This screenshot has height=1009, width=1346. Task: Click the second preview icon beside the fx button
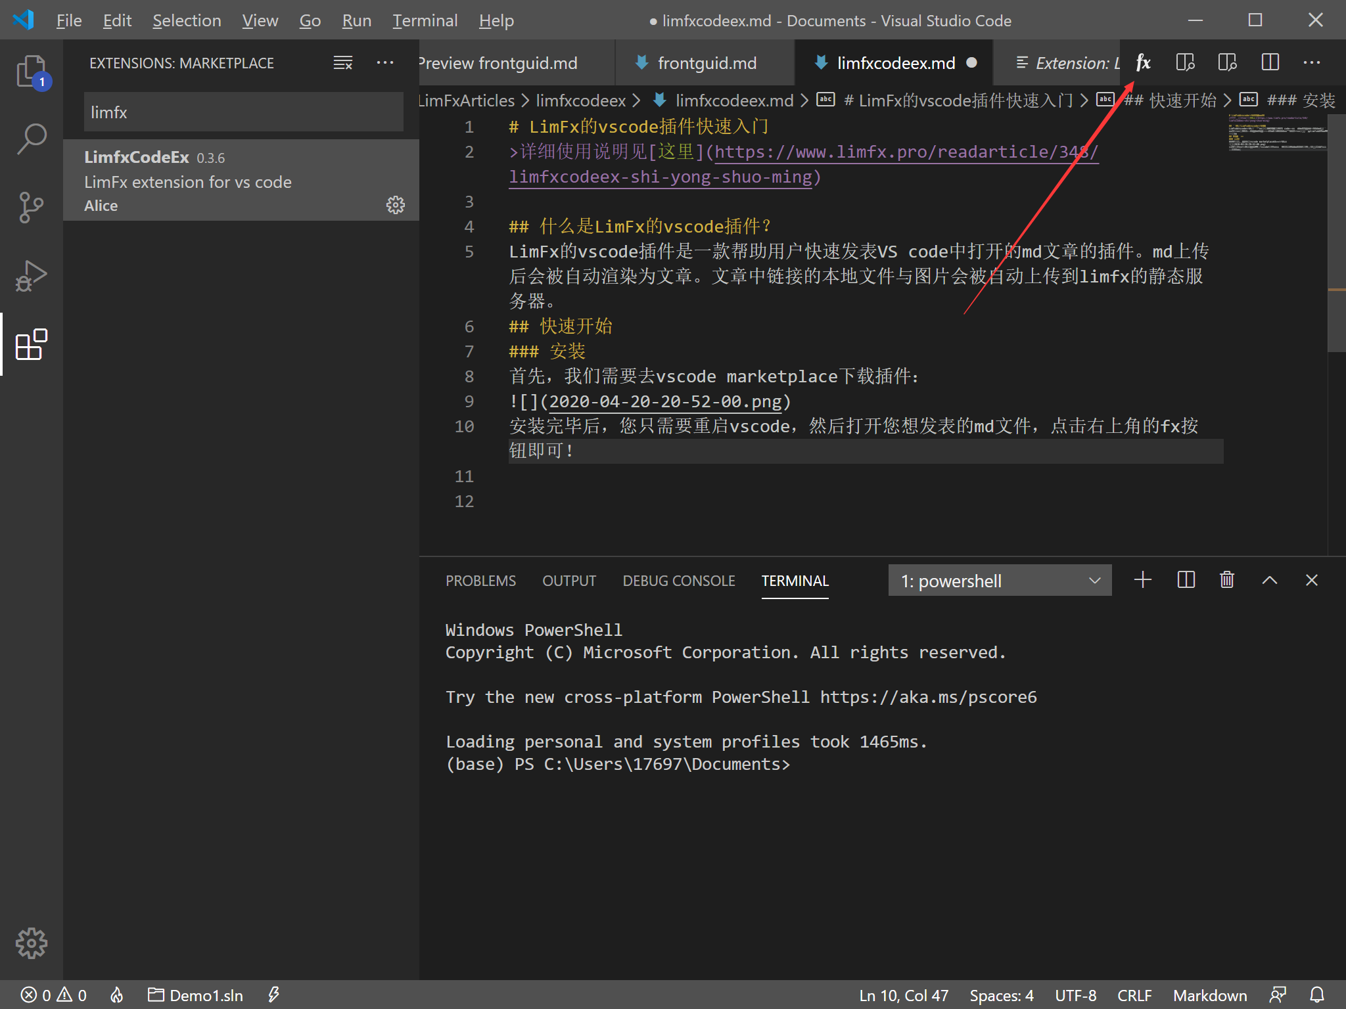tap(1227, 62)
